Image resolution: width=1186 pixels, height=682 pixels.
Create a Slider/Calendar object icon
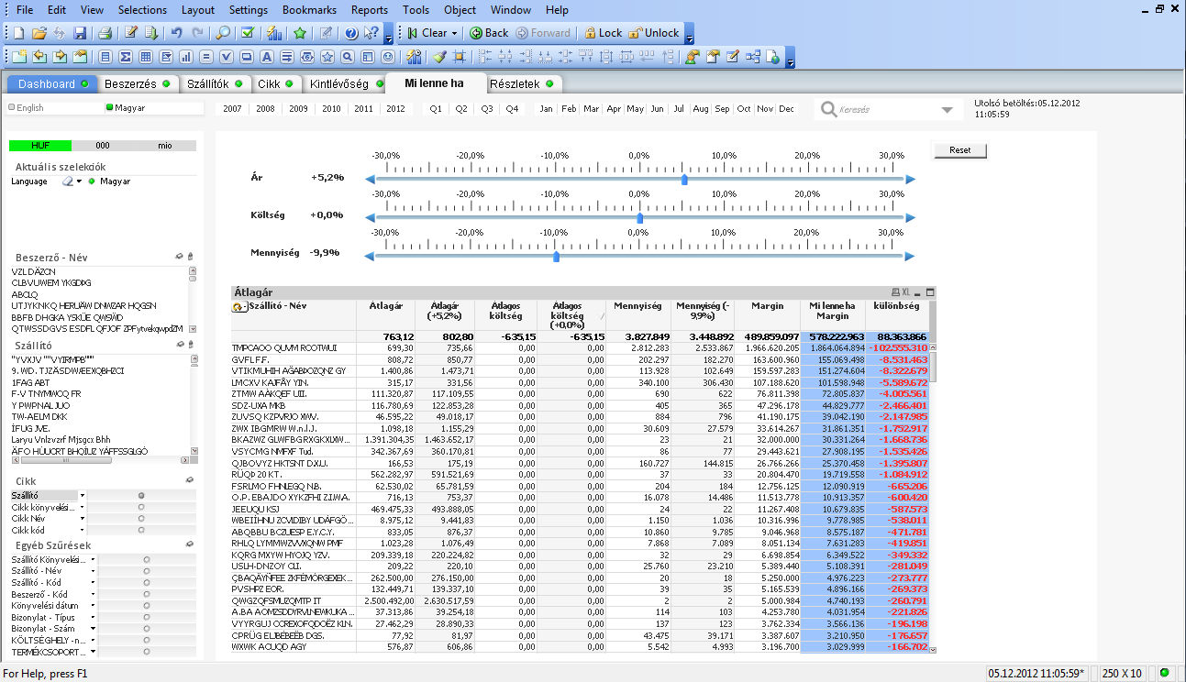[x=307, y=57]
